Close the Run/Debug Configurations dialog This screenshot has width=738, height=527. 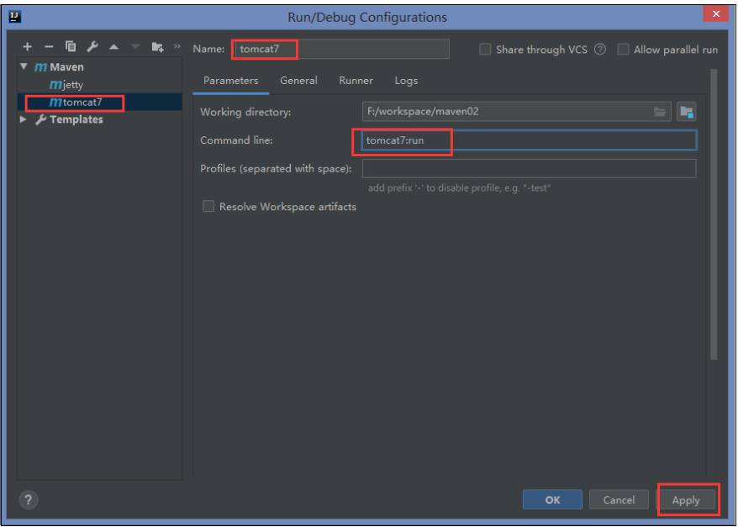(716, 14)
